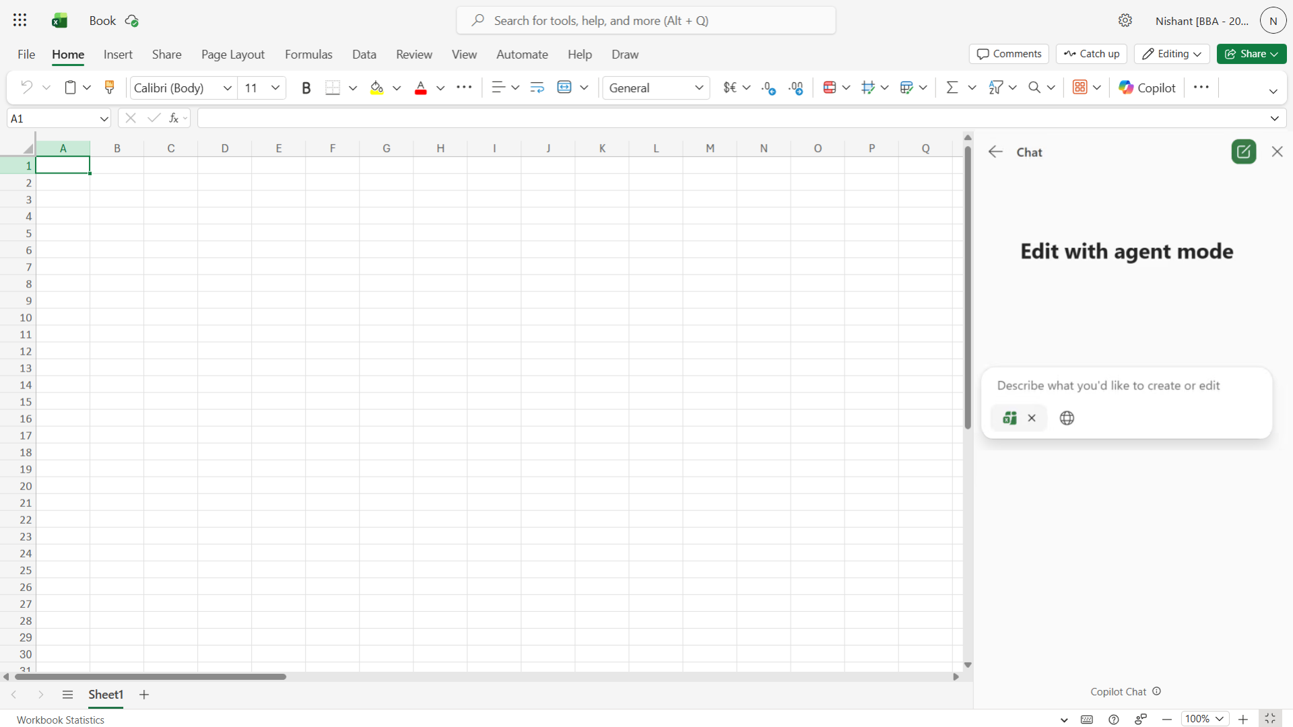Screen dimensions: 1293x727
Task: Select the Format Painter tool
Action: [x=109, y=88]
